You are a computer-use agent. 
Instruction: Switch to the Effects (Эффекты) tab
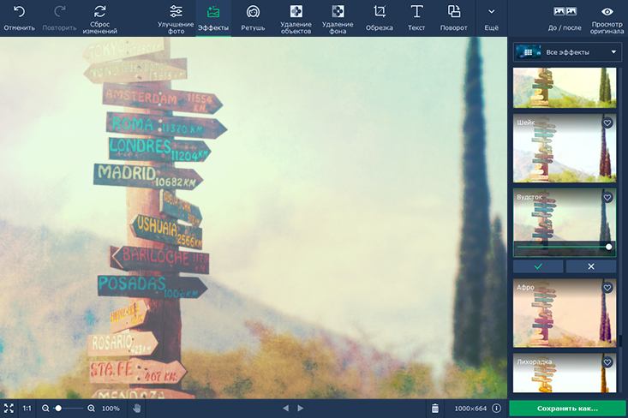(x=213, y=12)
